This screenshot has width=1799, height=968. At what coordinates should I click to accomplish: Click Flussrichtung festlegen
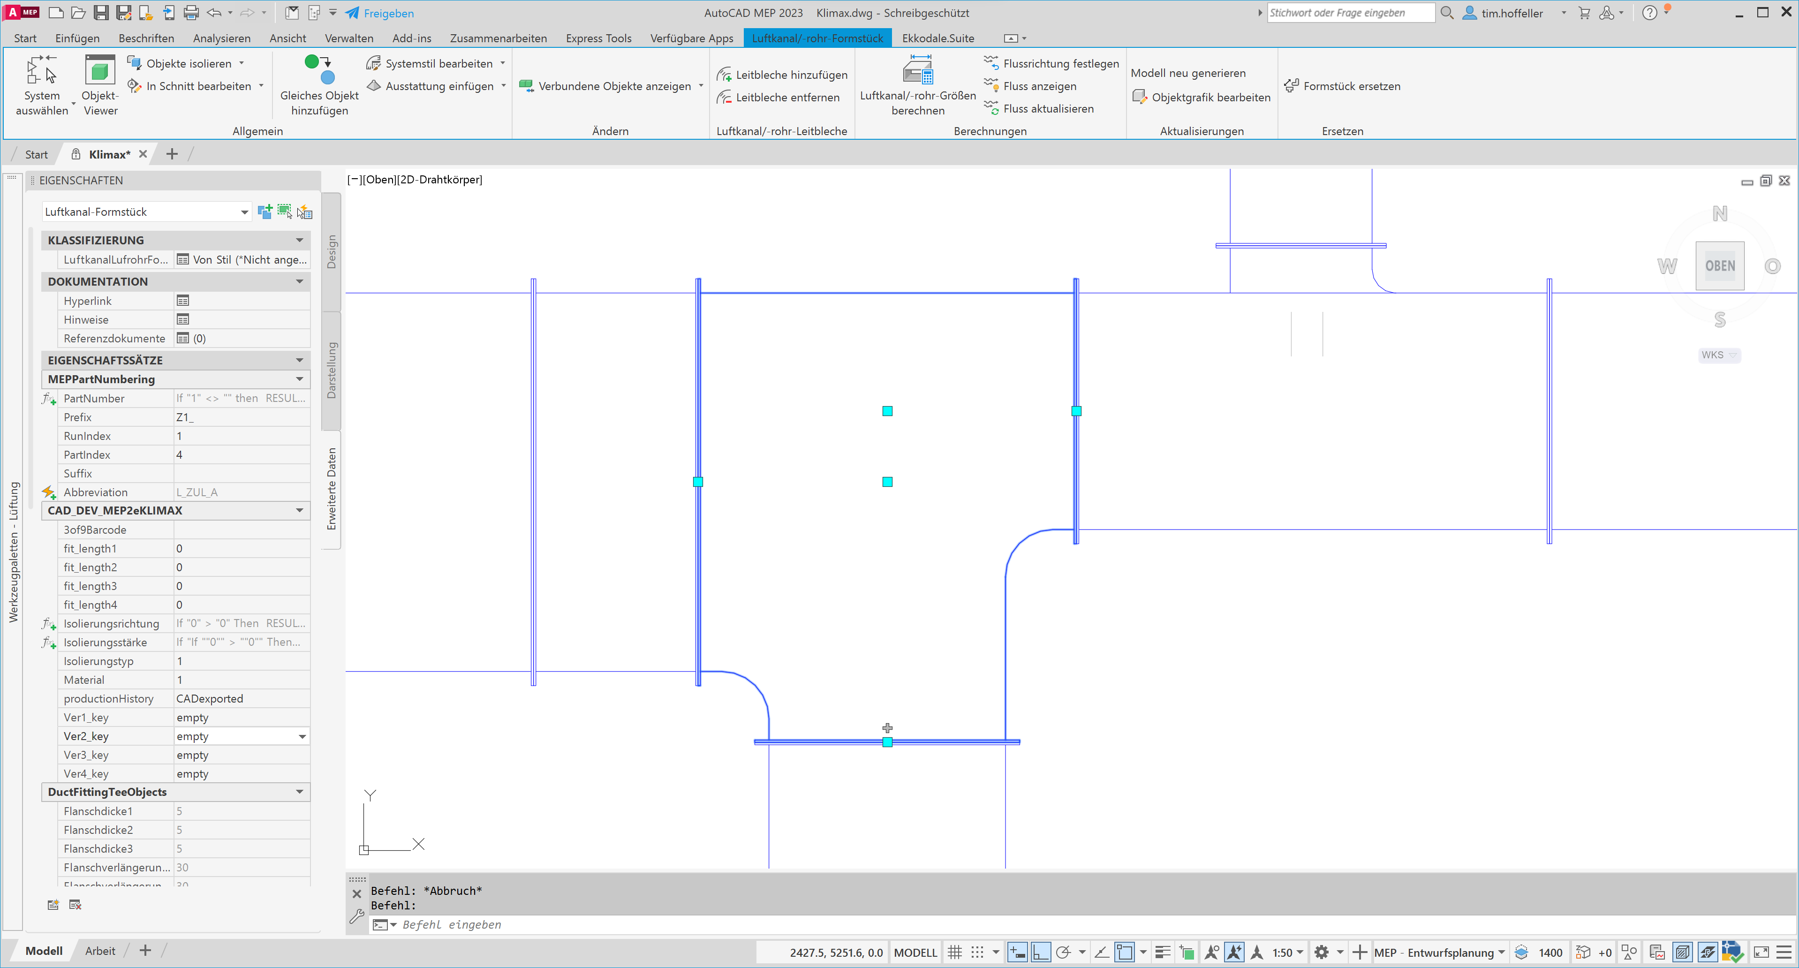[x=1052, y=63]
